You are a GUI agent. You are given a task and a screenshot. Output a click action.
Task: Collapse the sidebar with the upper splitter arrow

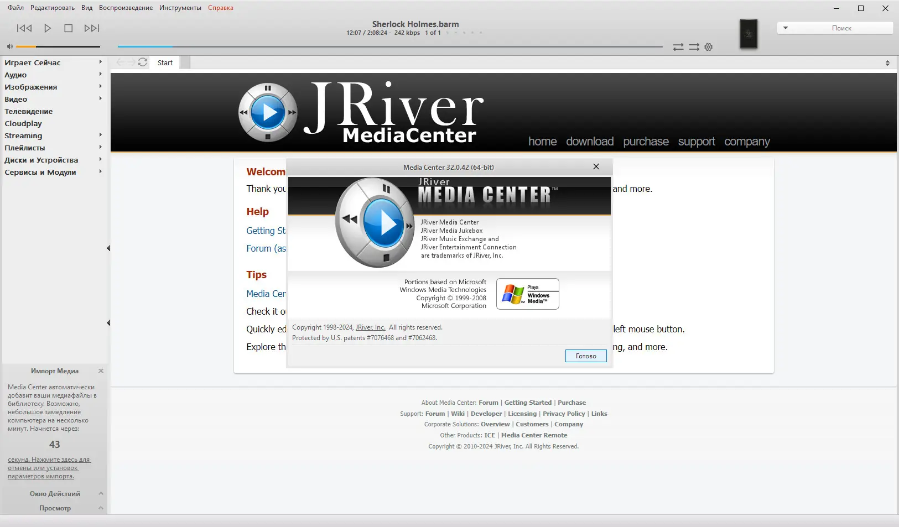pyautogui.click(x=109, y=248)
